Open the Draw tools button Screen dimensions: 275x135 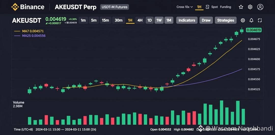coord(206,20)
